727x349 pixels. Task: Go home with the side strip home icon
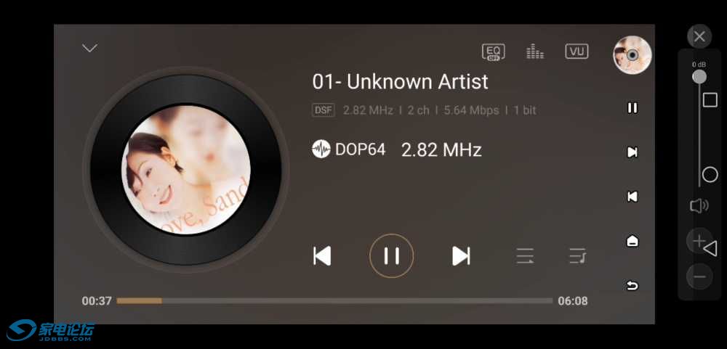(x=632, y=241)
